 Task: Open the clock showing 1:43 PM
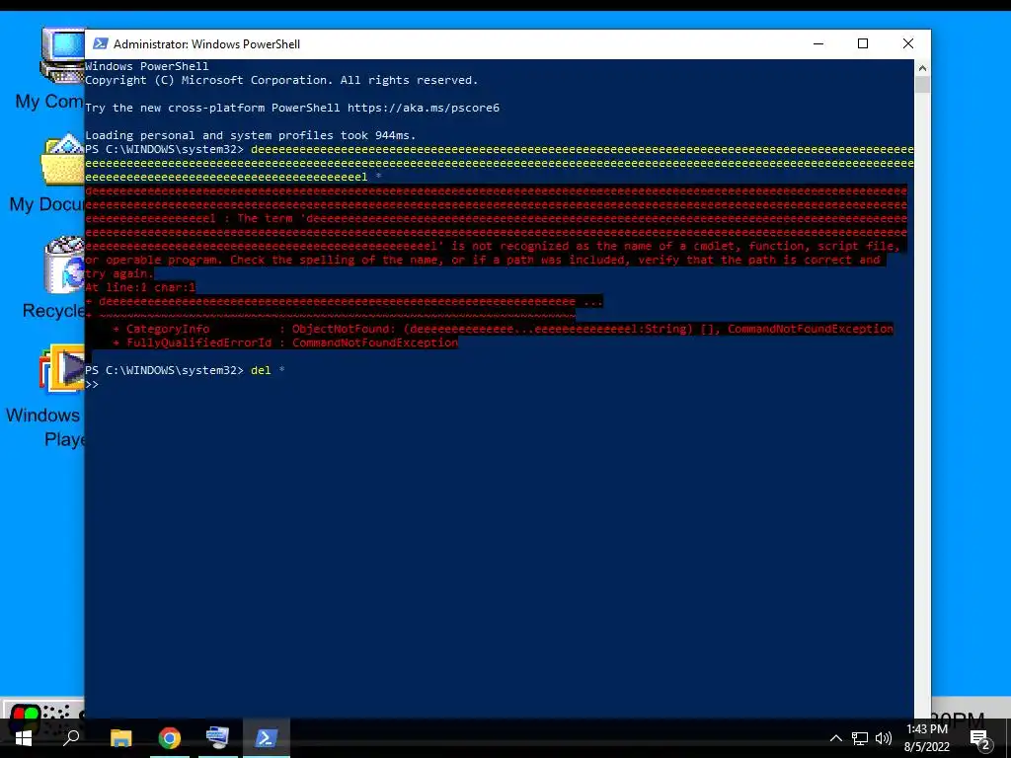(926, 729)
